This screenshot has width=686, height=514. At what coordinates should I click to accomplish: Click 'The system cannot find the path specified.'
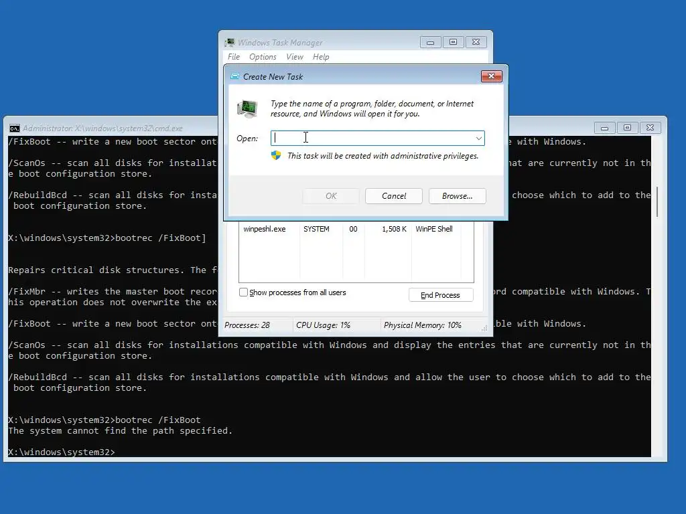click(121, 430)
